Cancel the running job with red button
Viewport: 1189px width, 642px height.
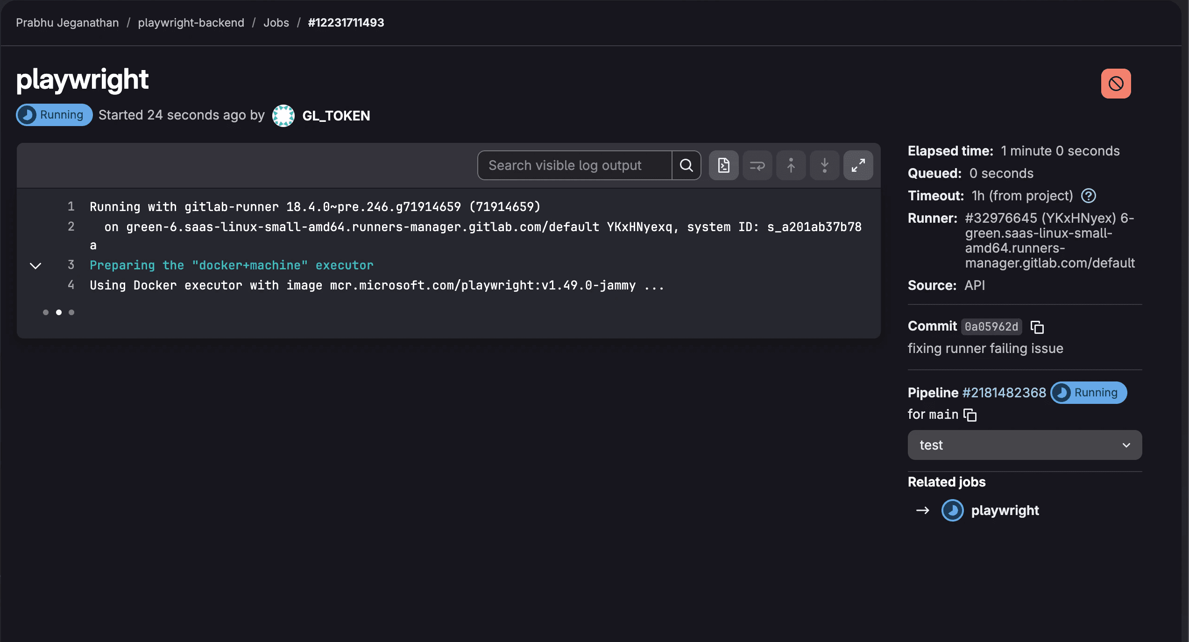click(x=1116, y=84)
